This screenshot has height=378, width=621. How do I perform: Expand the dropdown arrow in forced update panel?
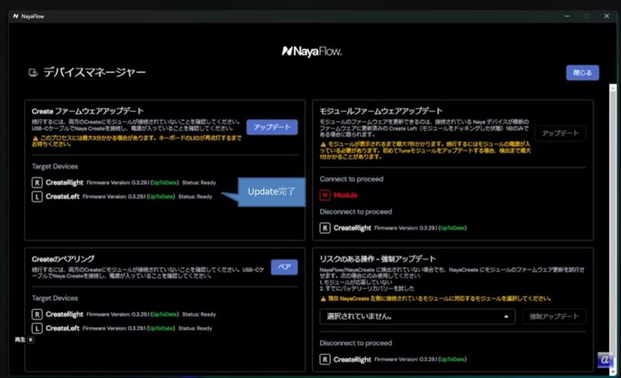point(506,317)
